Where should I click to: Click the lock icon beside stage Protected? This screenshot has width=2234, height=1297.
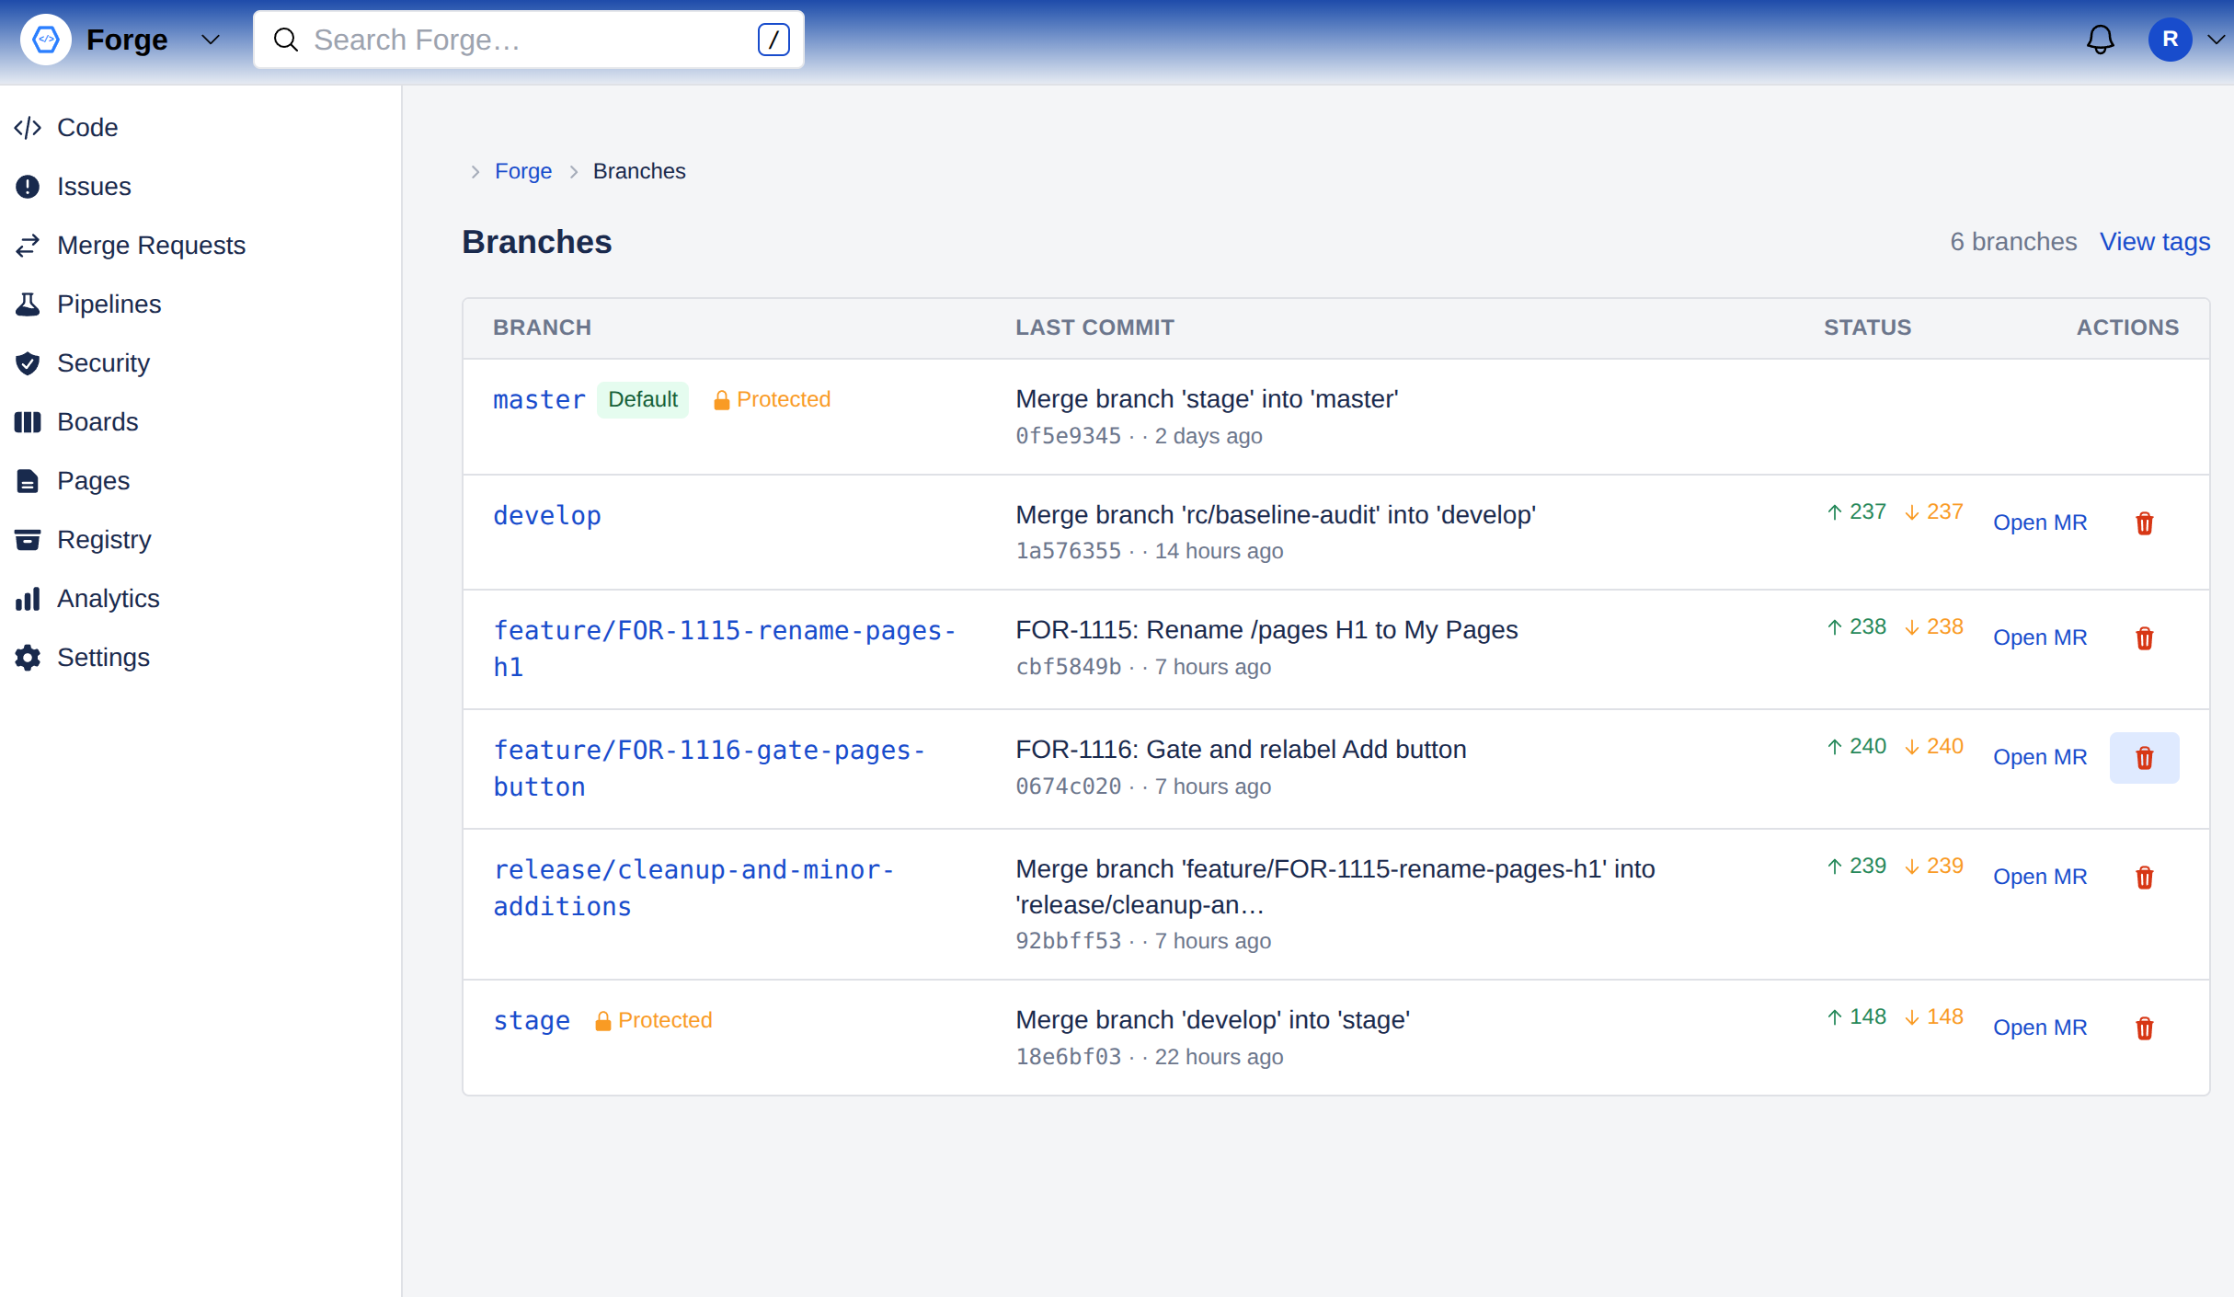pos(603,1021)
